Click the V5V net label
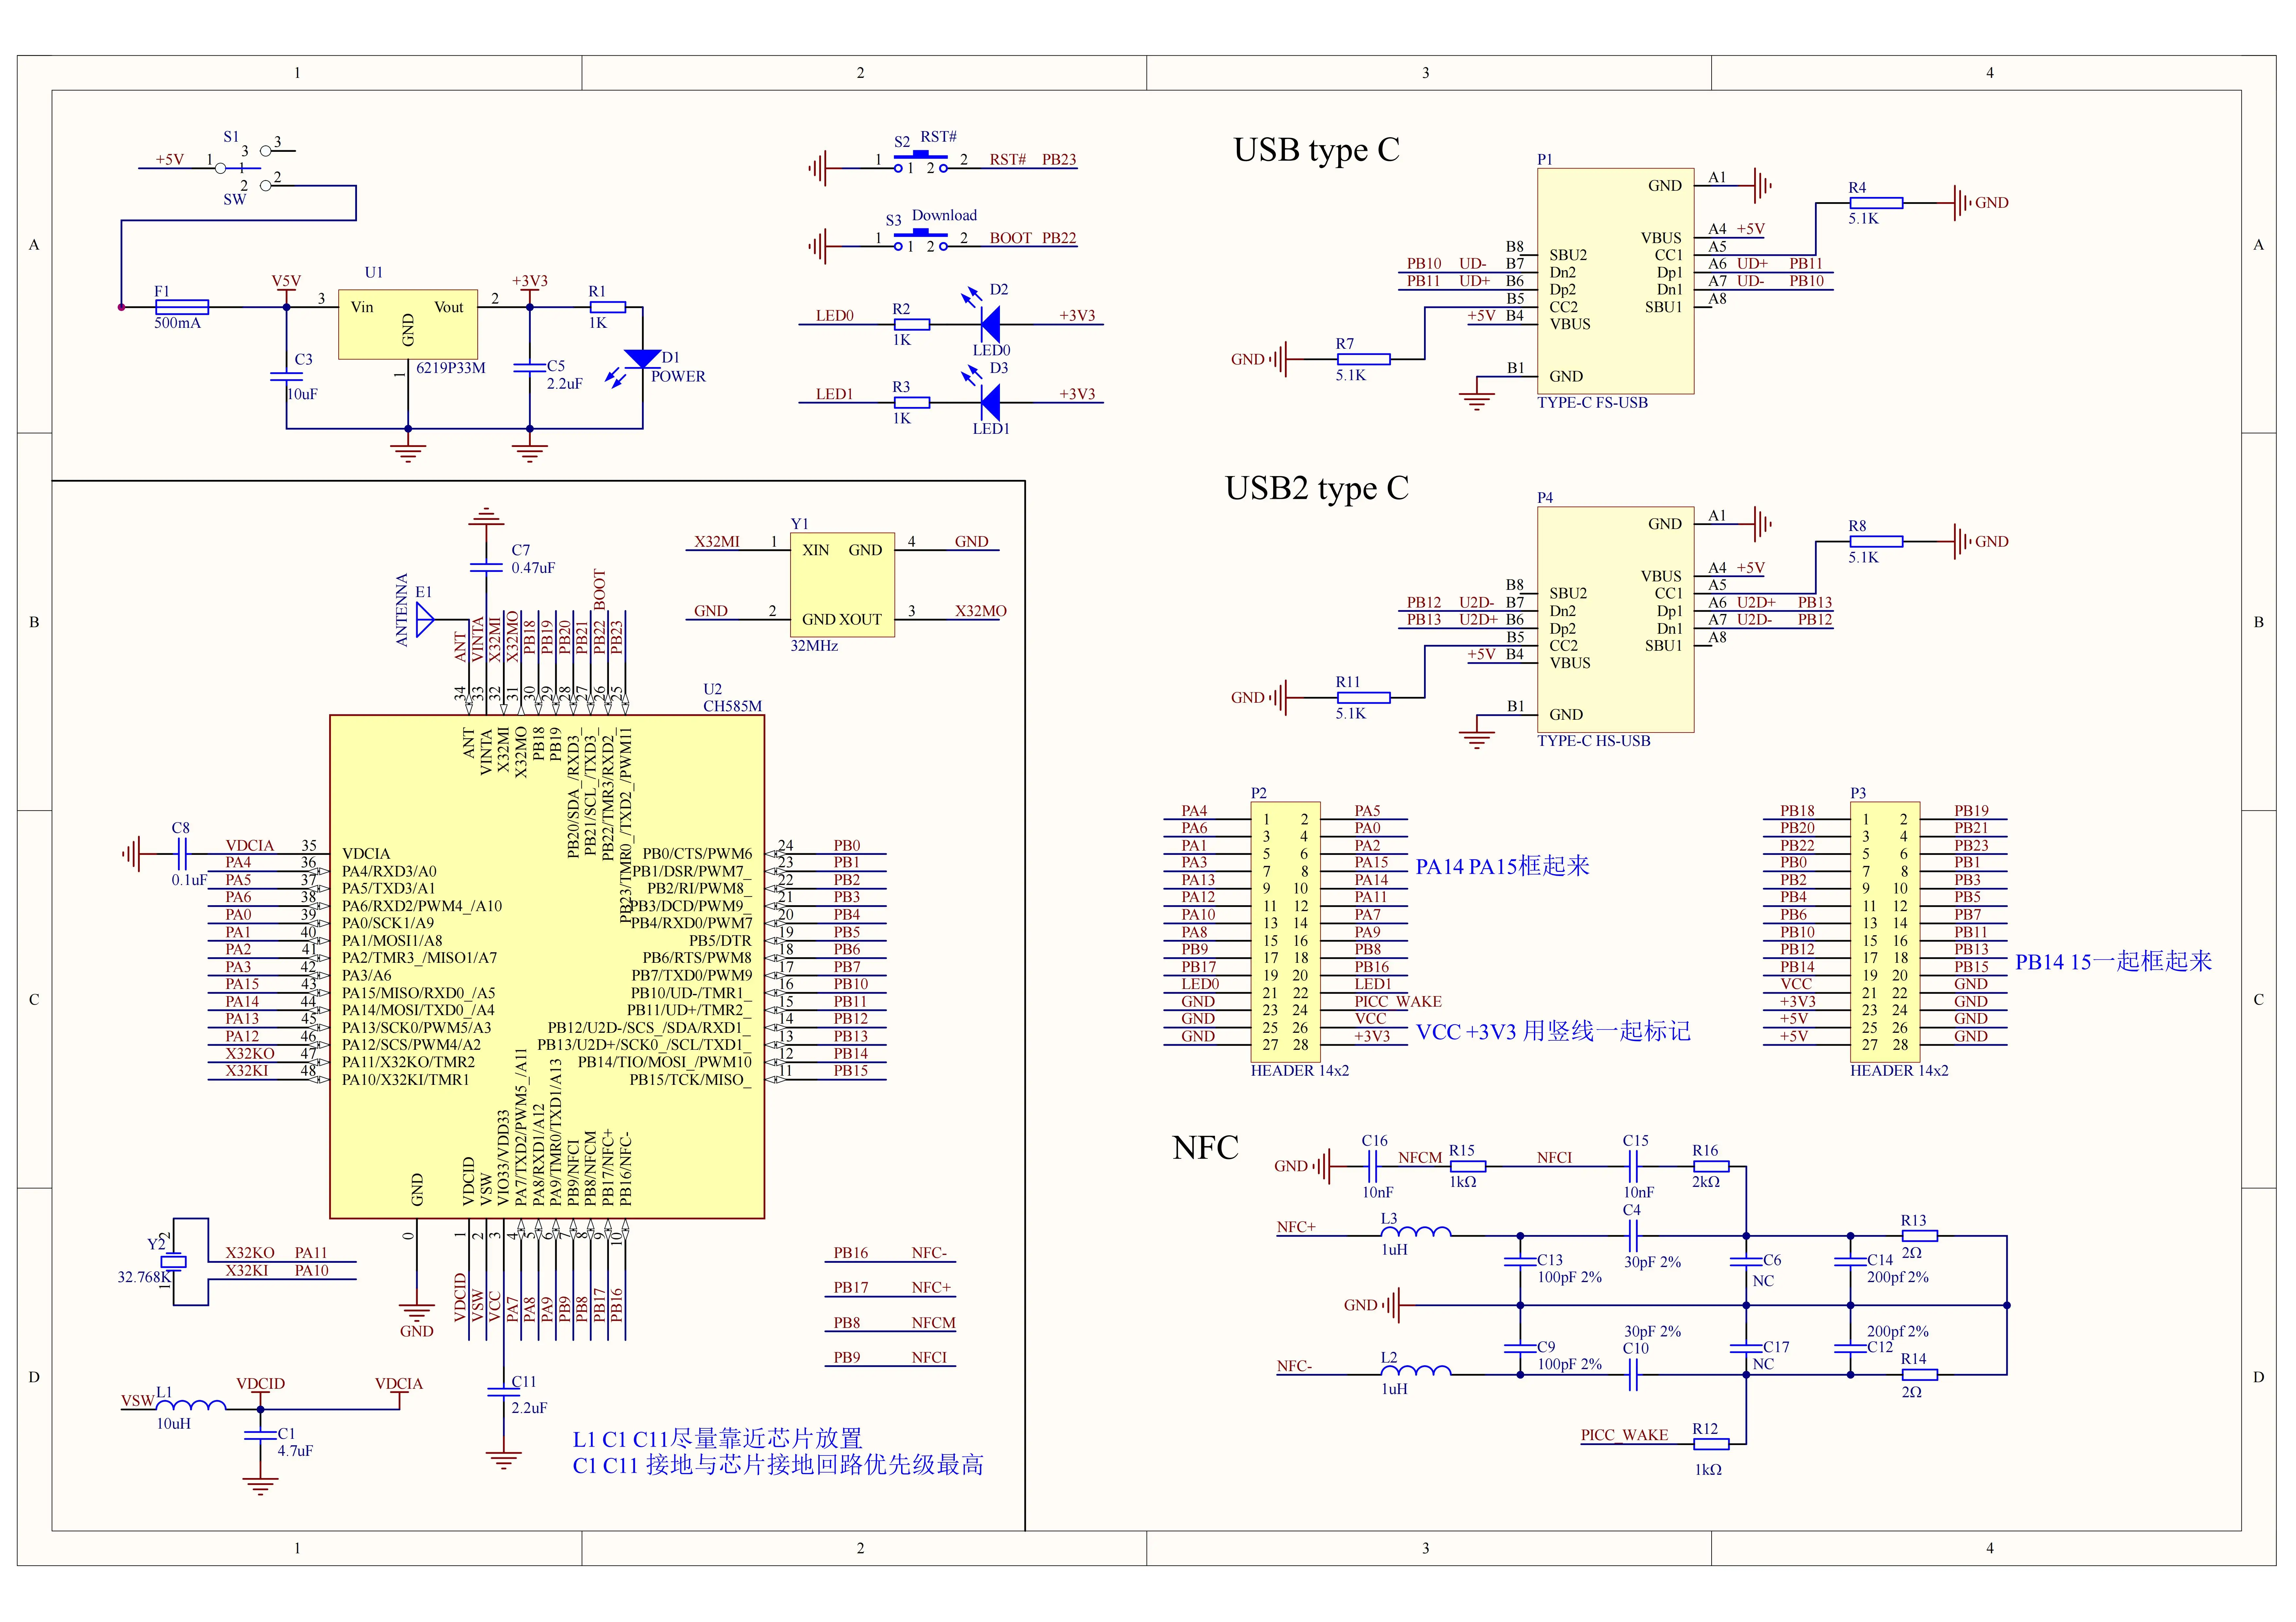The width and height of the screenshot is (2296, 1622). coord(286,281)
